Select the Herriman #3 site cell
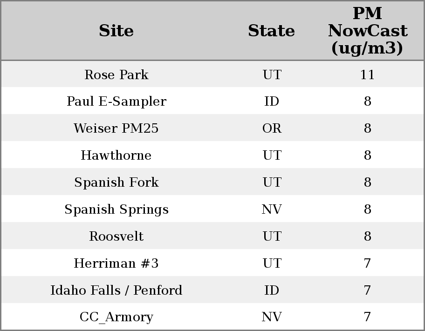Image resolution: width=425 pixels, height=331 pixels. [x=117, y=263]
